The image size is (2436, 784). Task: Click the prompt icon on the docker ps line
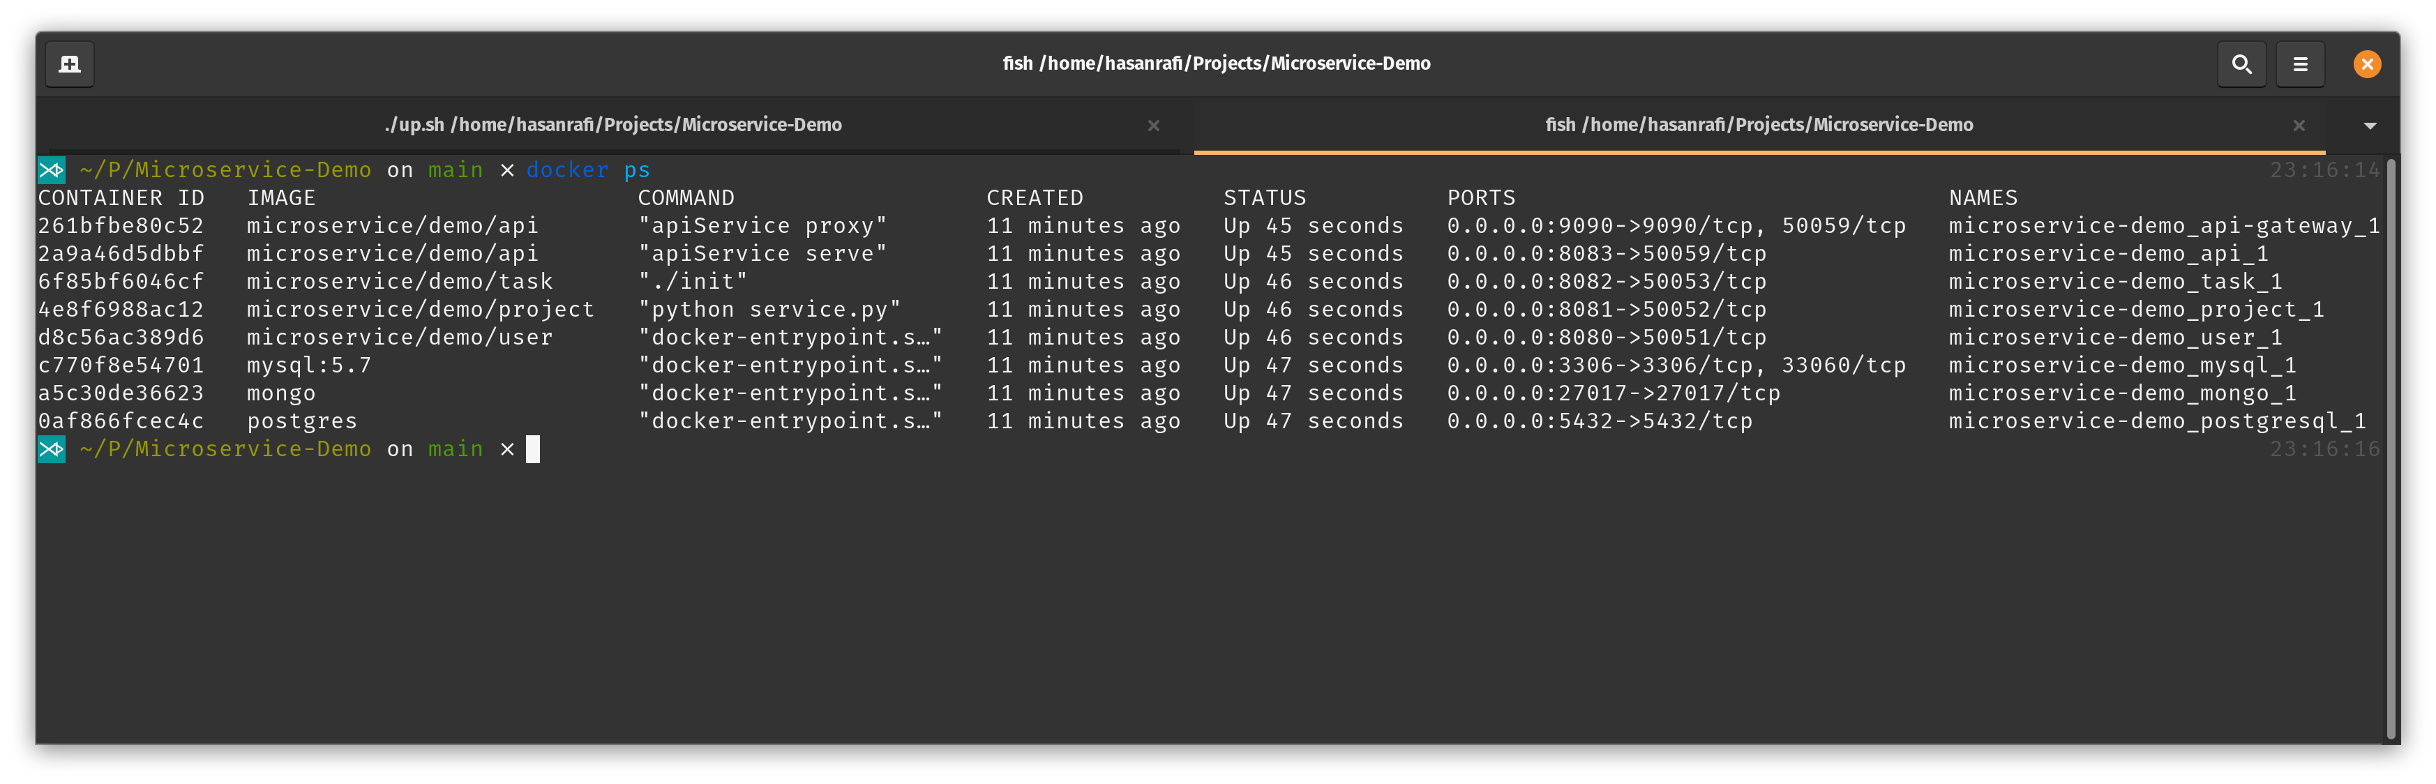[x=51, y=170]
